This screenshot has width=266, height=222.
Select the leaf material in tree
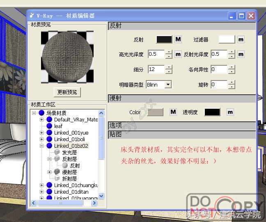[58, 126]
